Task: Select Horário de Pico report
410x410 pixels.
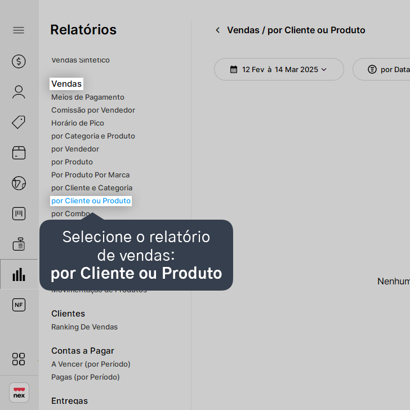Action: click(78, 123)
